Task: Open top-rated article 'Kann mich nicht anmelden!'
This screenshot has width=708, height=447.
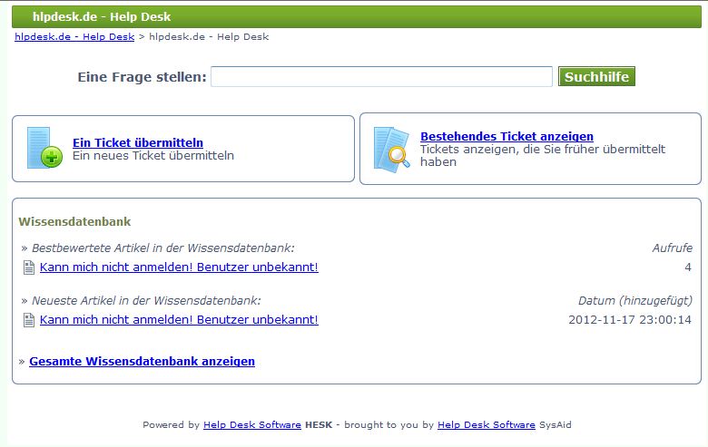Action: pos(179,267)
